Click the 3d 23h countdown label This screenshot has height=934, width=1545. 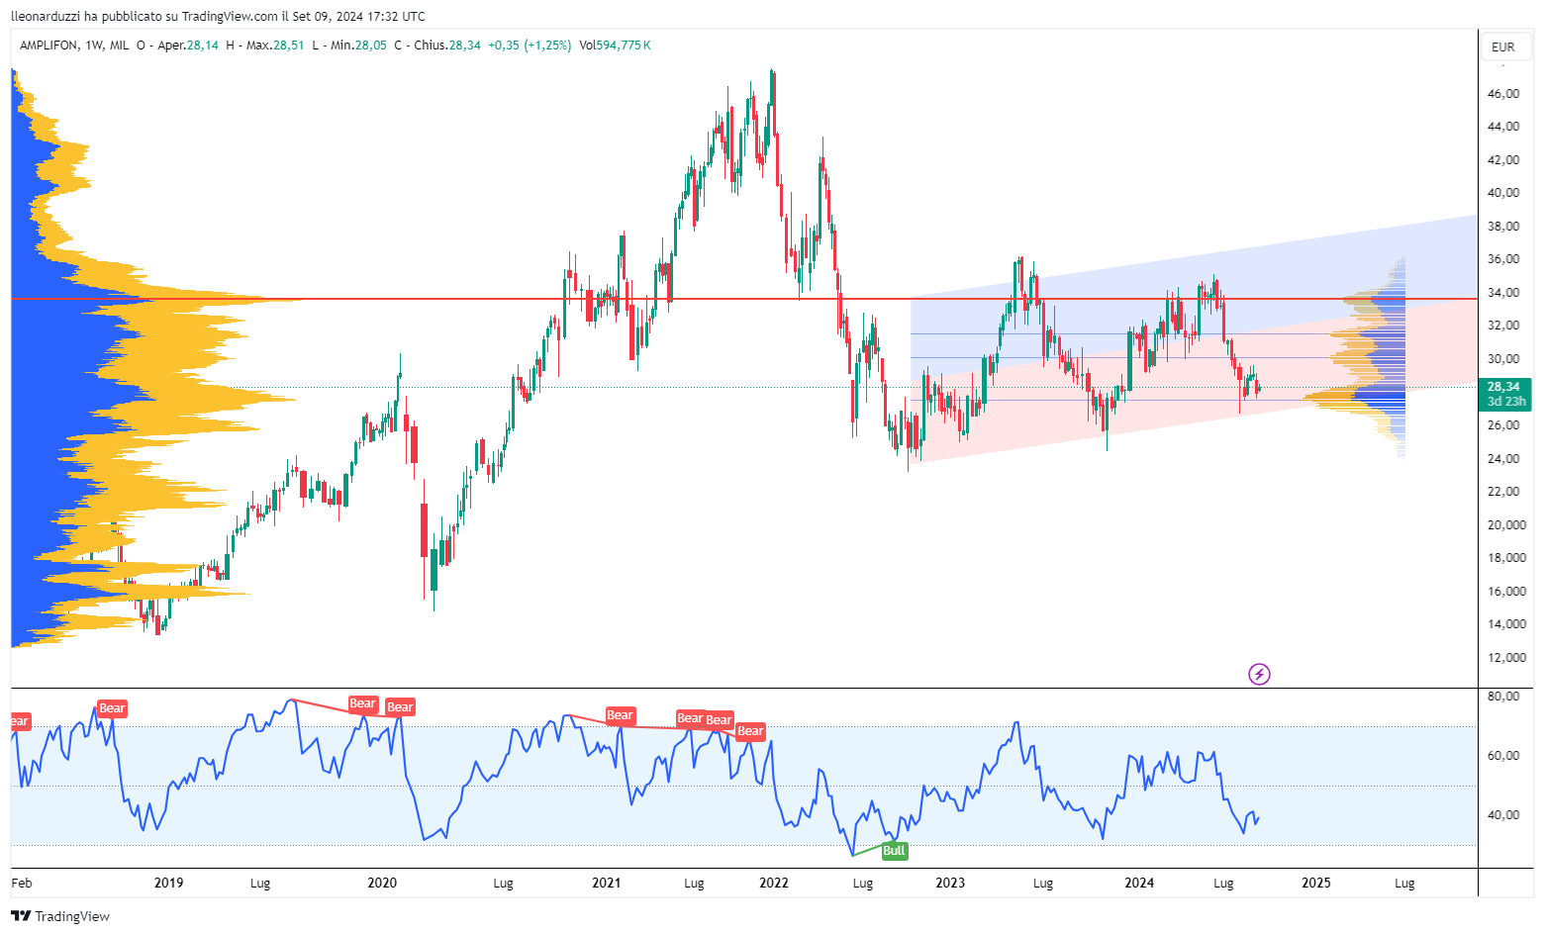point(1505,402)
